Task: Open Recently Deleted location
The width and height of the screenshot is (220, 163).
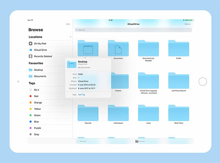Action: (x=49, y=56)
